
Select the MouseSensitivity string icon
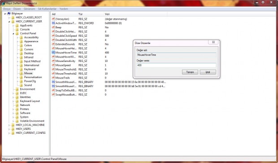coord(53,61)
